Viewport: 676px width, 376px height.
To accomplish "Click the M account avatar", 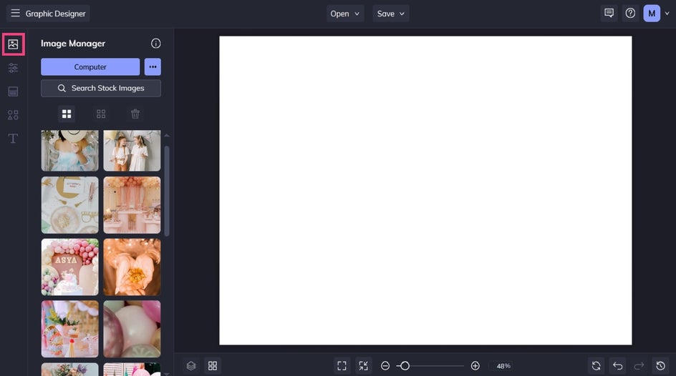I will click(x=652, y=14).
